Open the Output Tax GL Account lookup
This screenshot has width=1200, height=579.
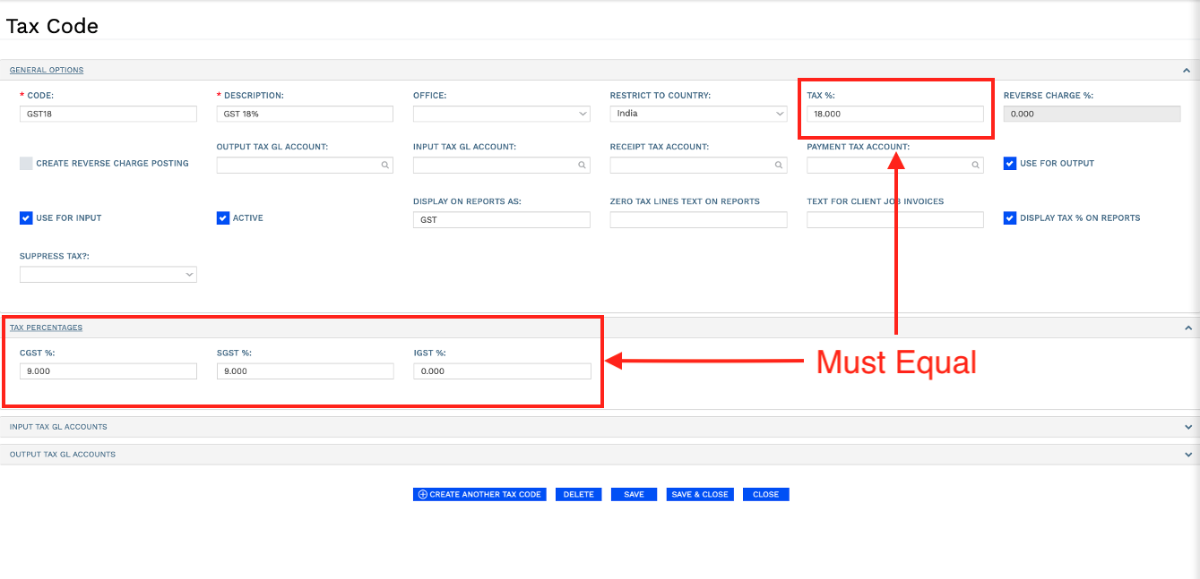[x=384, y=165]
